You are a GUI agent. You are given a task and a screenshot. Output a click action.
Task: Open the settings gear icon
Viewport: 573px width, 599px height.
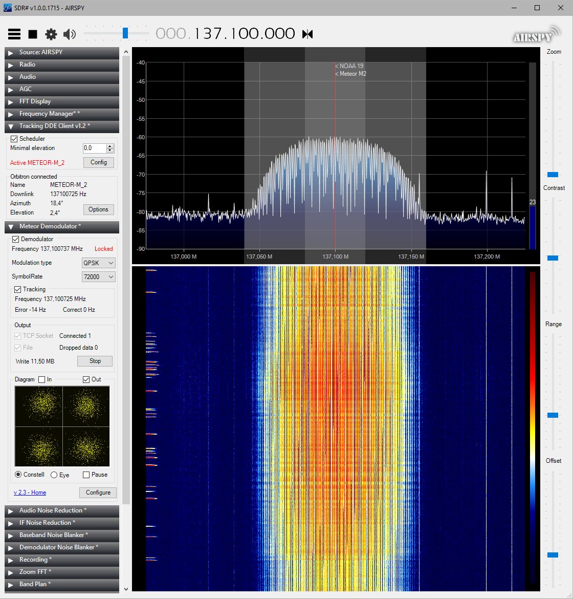(51, 34)
